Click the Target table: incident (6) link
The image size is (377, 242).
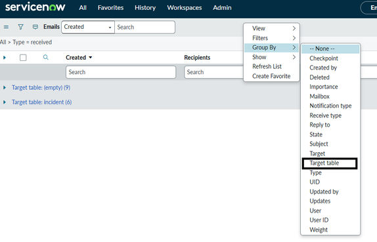point(42,102)
